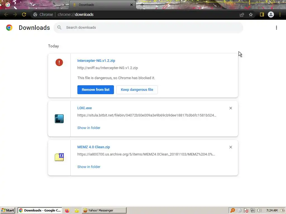Launch Firefox from the taskbar
The width and height of the screenshot is (286, 214).
pyautogui.click(x=67, y=211)
